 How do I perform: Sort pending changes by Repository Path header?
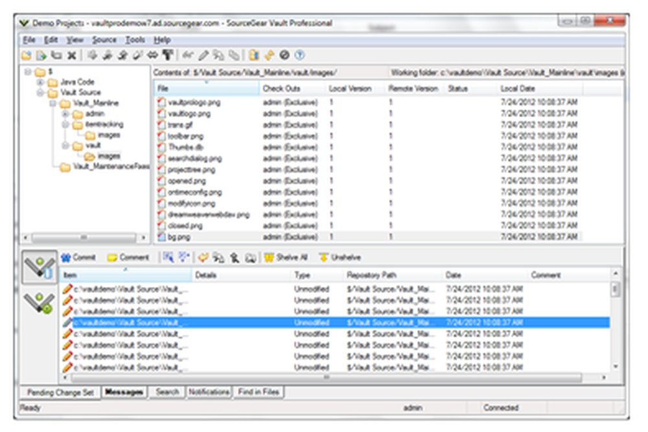coord(393,275)
